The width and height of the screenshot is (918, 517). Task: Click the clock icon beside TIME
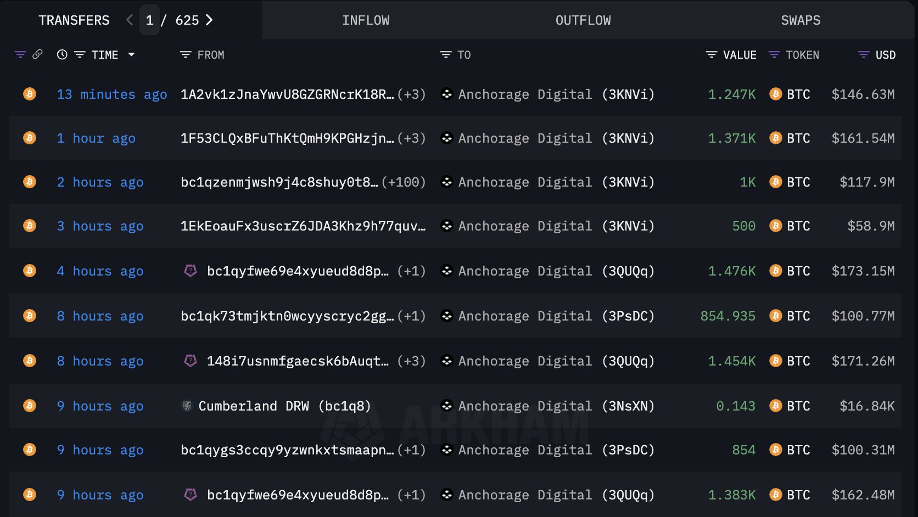pos(62,54)
